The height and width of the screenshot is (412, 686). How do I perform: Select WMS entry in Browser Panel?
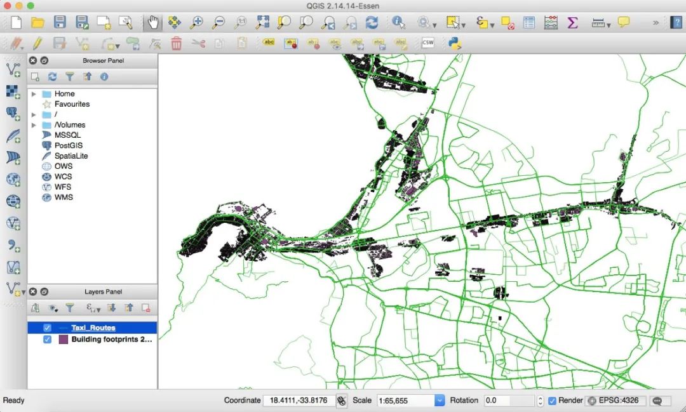(64, 197)
